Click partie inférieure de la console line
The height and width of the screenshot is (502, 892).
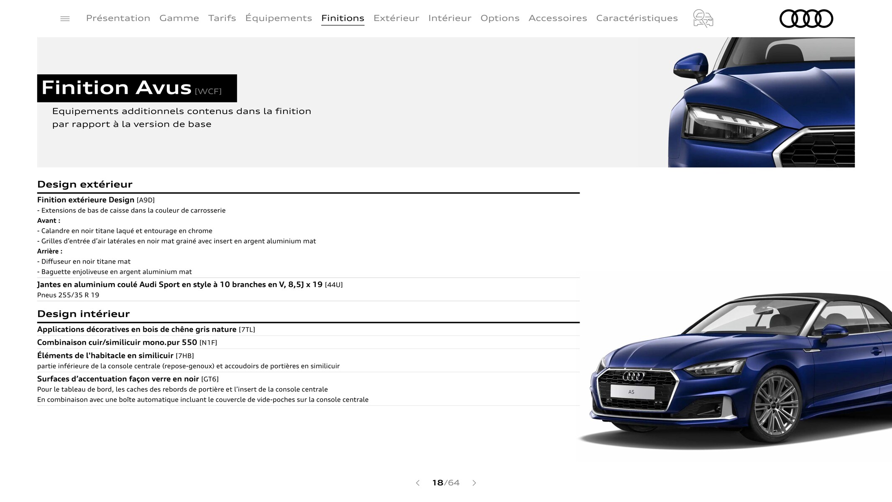point(188,366)
